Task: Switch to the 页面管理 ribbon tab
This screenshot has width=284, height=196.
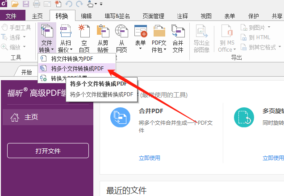Action: pyautogui.click(x=153, y=16)
